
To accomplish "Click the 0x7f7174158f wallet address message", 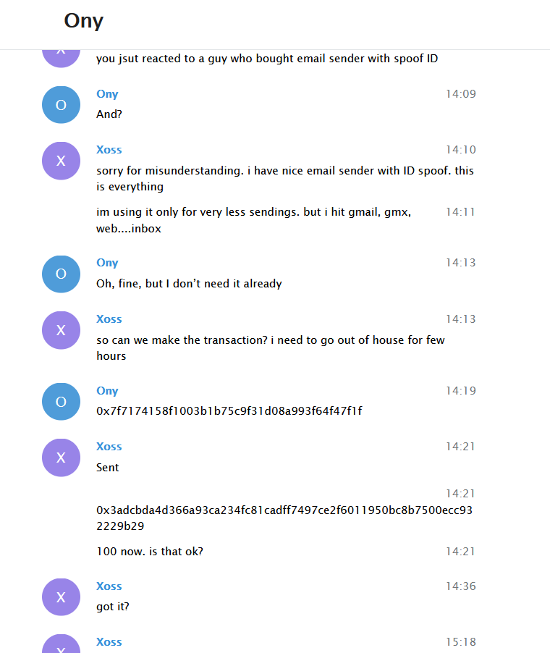I will point(229,411).
